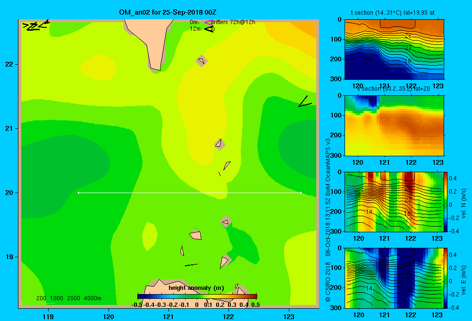Open the eastward velocity section plot panel

click(x=394, y=278)
